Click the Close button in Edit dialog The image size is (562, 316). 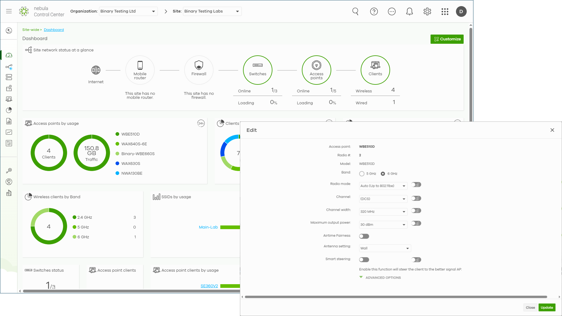coord(530,307)
